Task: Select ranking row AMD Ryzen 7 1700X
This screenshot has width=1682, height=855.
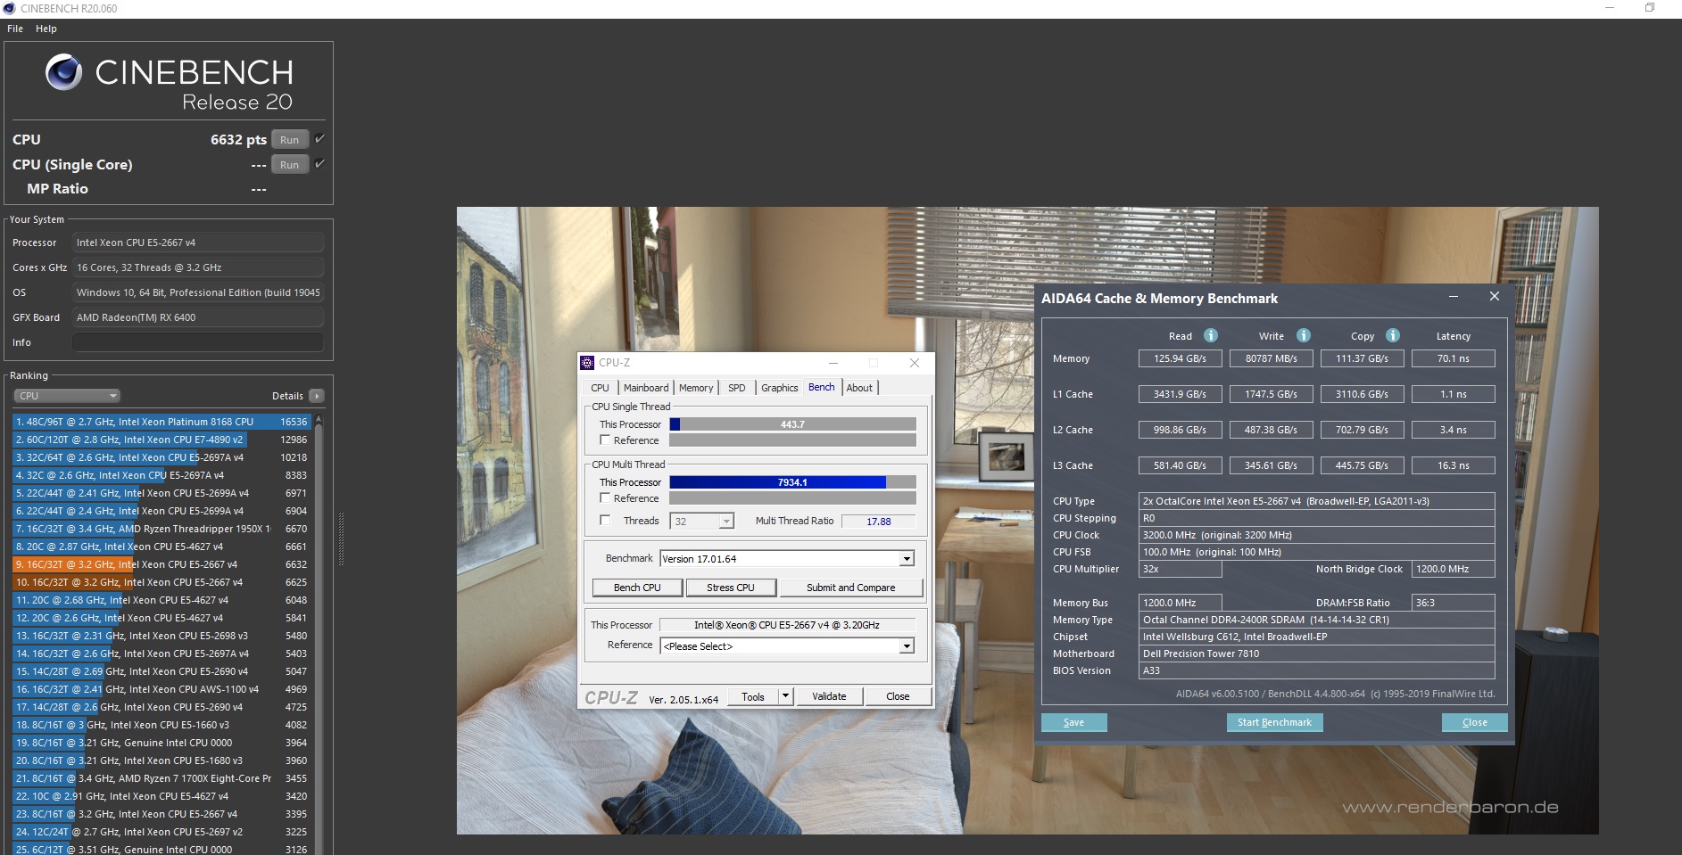Action: pyautogui.click(x=162, y=778)
